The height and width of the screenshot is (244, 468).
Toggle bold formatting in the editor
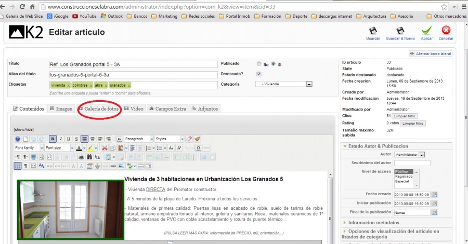click(53, 139)
